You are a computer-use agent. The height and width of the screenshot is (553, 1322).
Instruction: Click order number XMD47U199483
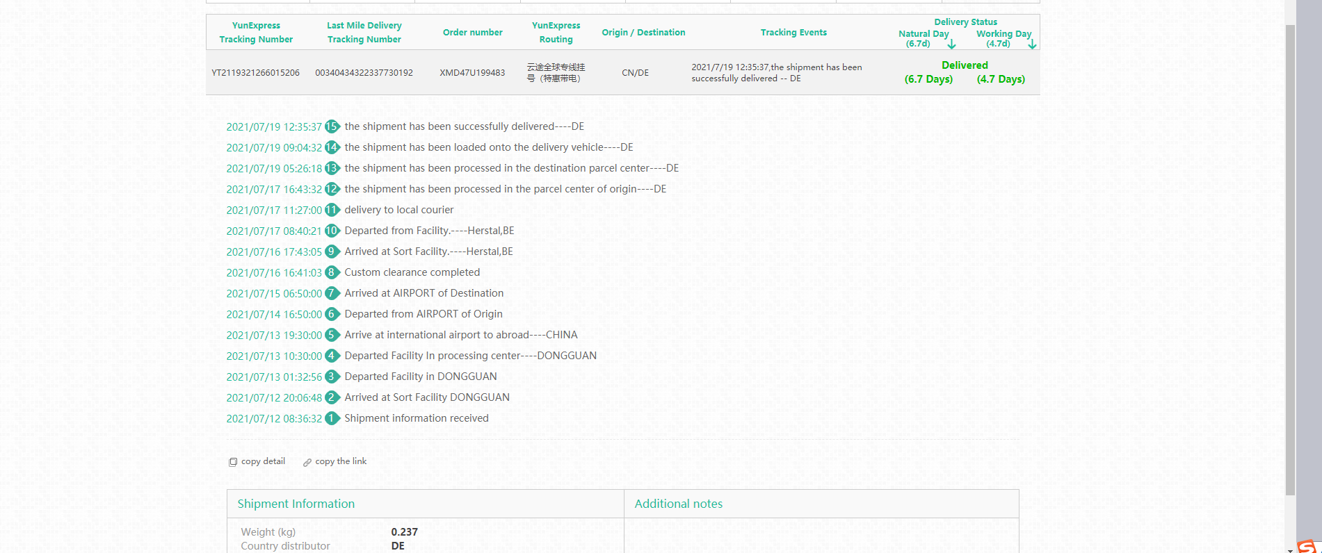(x=472, y=73)
